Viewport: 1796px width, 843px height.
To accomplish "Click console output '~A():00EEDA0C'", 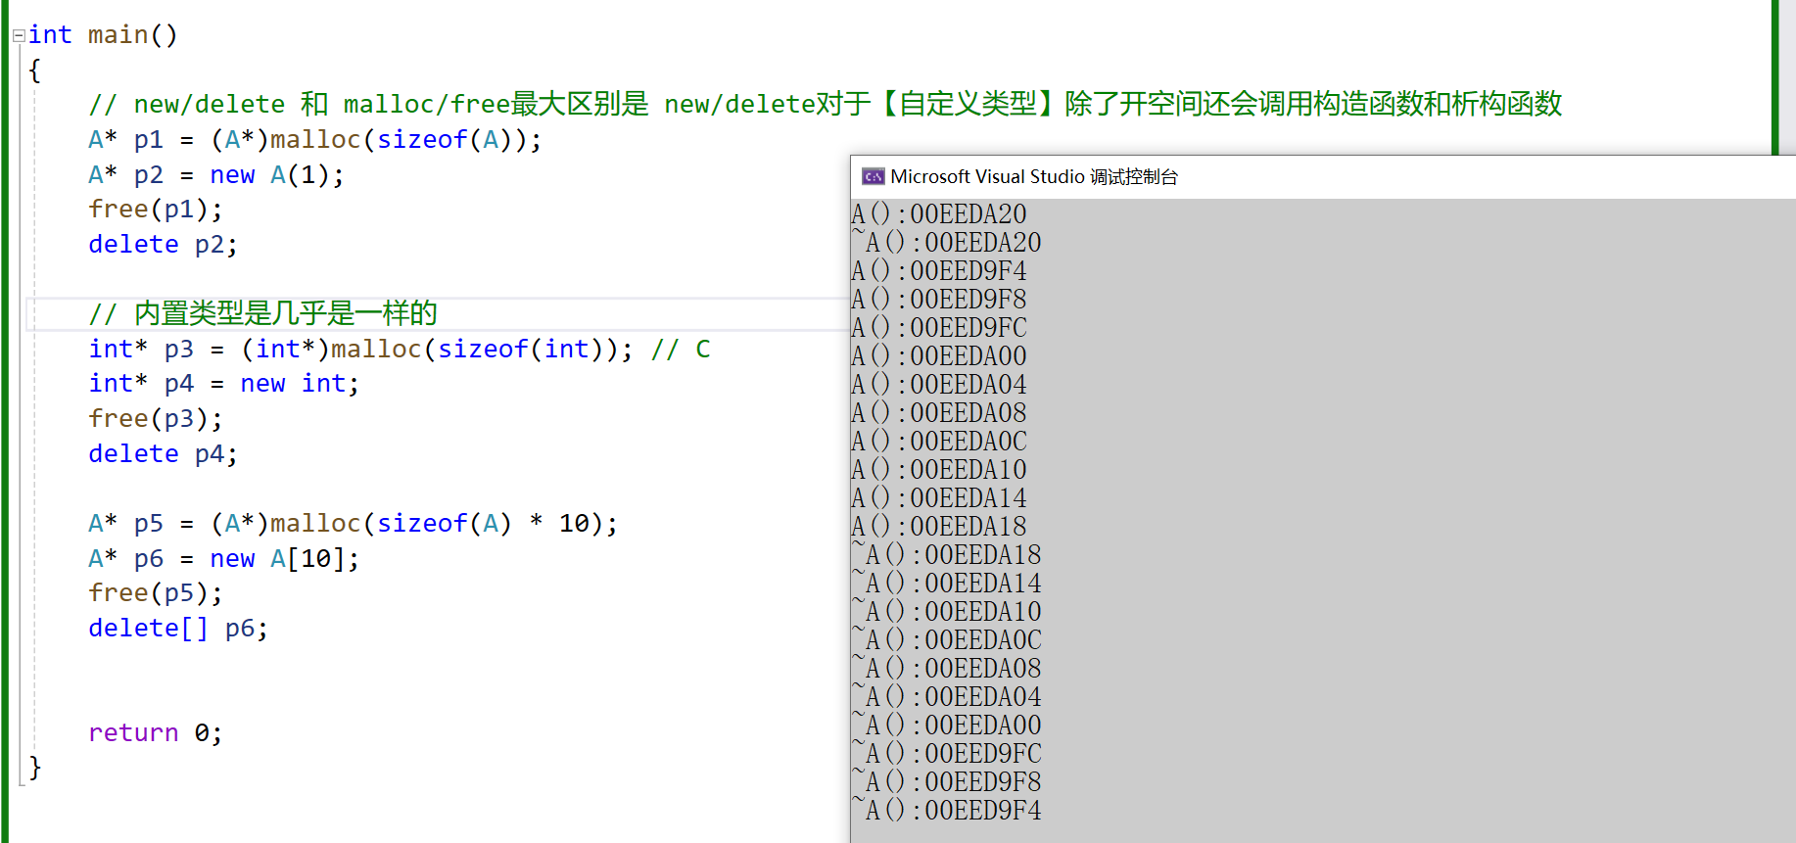I will [x=946, y=640].
